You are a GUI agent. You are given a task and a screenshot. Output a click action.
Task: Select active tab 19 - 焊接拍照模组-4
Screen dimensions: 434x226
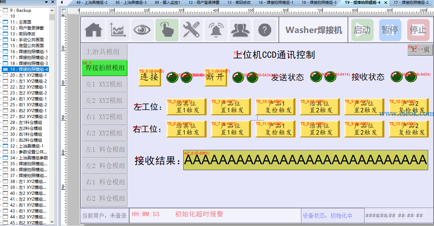pyautogui.click(x=362, y=2)
